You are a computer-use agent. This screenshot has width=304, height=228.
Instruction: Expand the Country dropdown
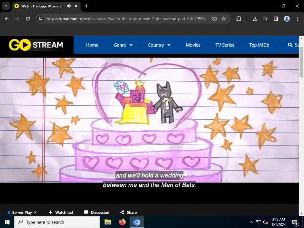(159, 45)
